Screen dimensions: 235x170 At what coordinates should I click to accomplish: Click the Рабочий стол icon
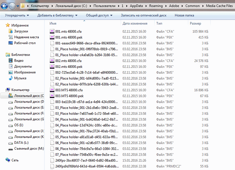11,43
